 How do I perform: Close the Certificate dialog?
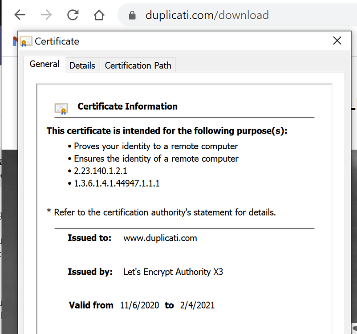(337, 41)
